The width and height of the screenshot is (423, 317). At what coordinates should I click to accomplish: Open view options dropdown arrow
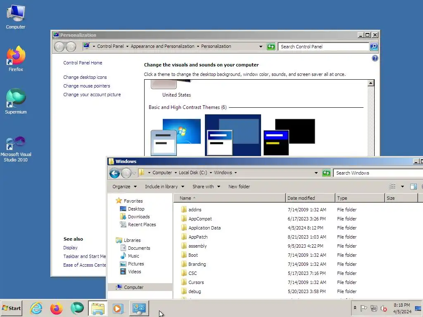pos(402,187)
